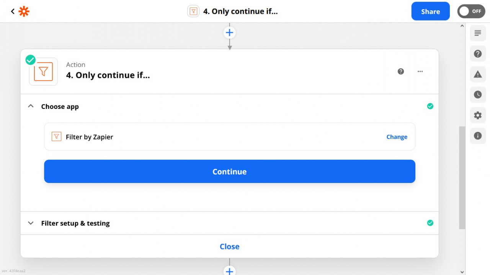Viewport: 490px width, 275px height.
Task: Collapse the Choose app section
Action: coord(31,106)
